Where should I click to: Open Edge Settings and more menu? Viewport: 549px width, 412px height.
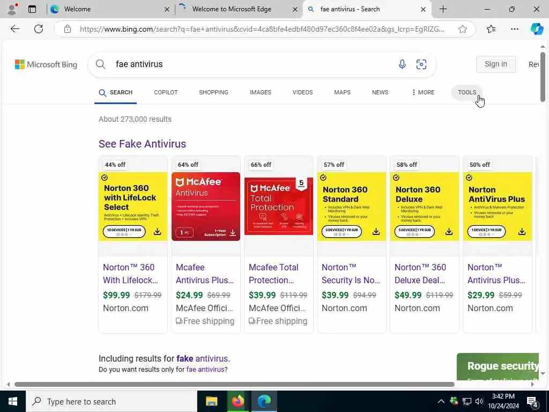(x=514, y=29)
